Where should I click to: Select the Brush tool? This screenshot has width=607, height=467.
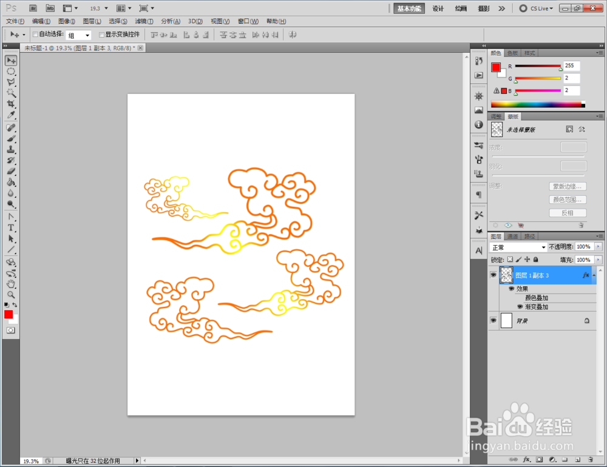(11, 138)
